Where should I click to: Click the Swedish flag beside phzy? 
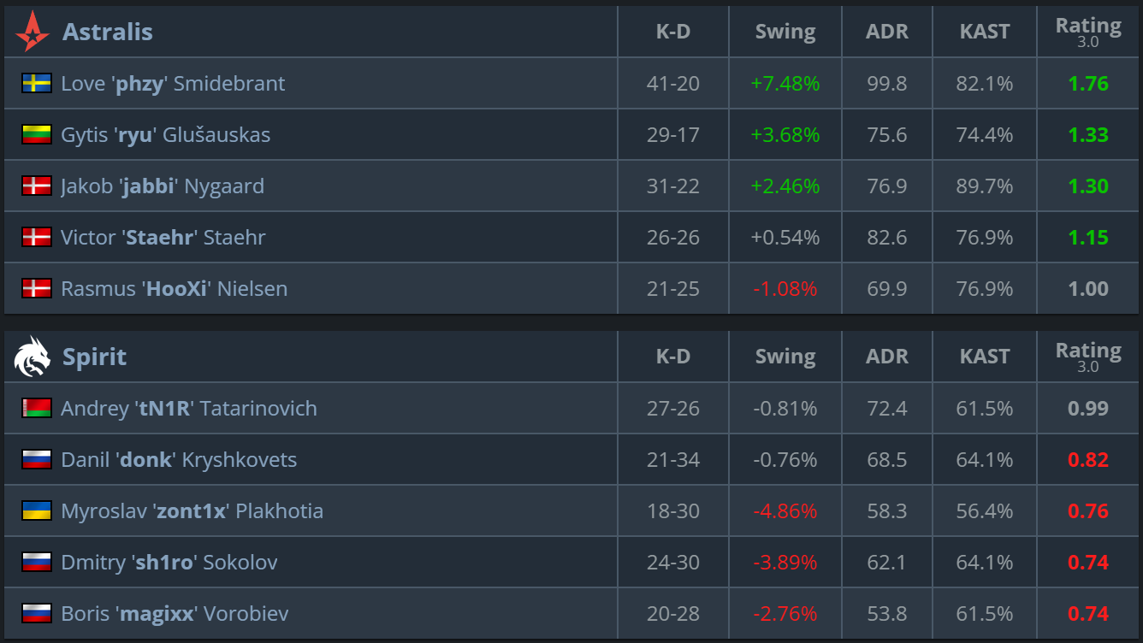37,83
